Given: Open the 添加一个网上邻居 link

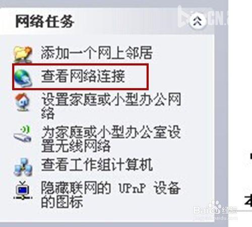Looking at the screenshot, I should click(x=97, y=53).
